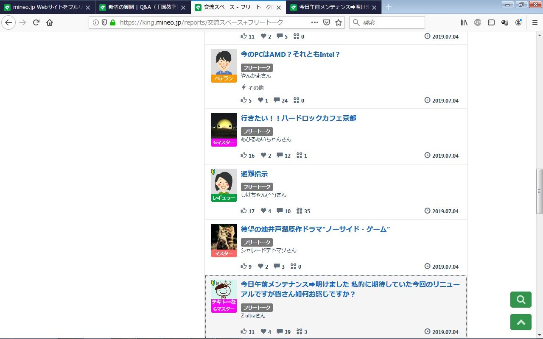Click the green search floating button

[x=521, y=300]
